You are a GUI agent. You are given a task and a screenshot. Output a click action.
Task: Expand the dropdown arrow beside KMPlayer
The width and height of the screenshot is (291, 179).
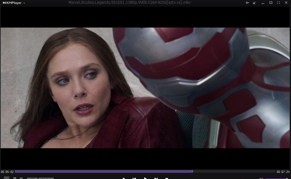24,3
